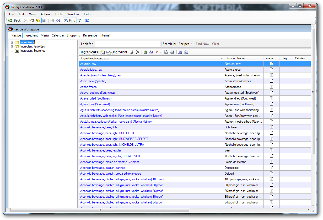Viewport: 323px width, 220px height.
Task: Open the Action menu
Action: [45, 14]
